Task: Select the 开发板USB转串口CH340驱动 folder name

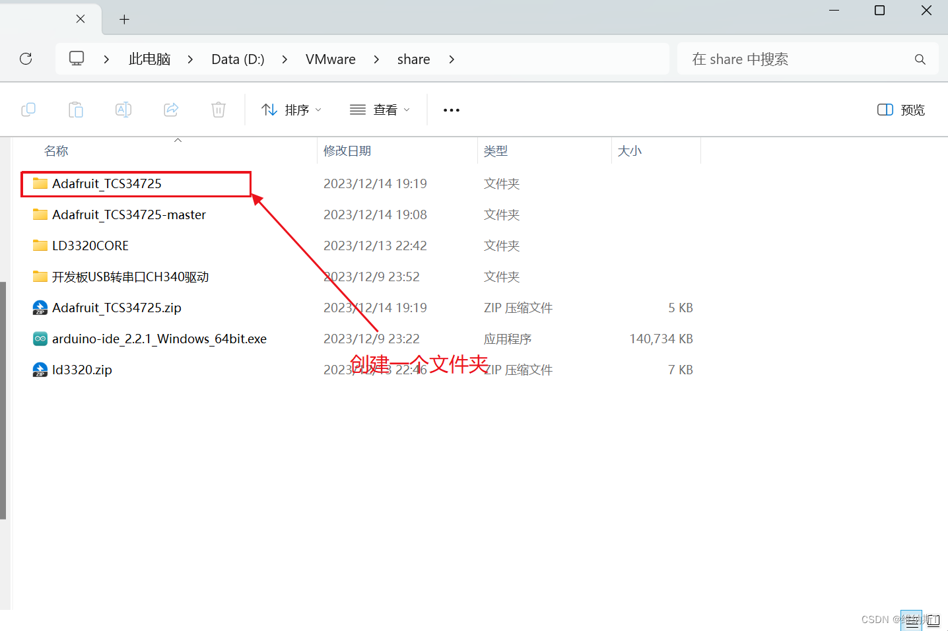Action: click(131, 277)
